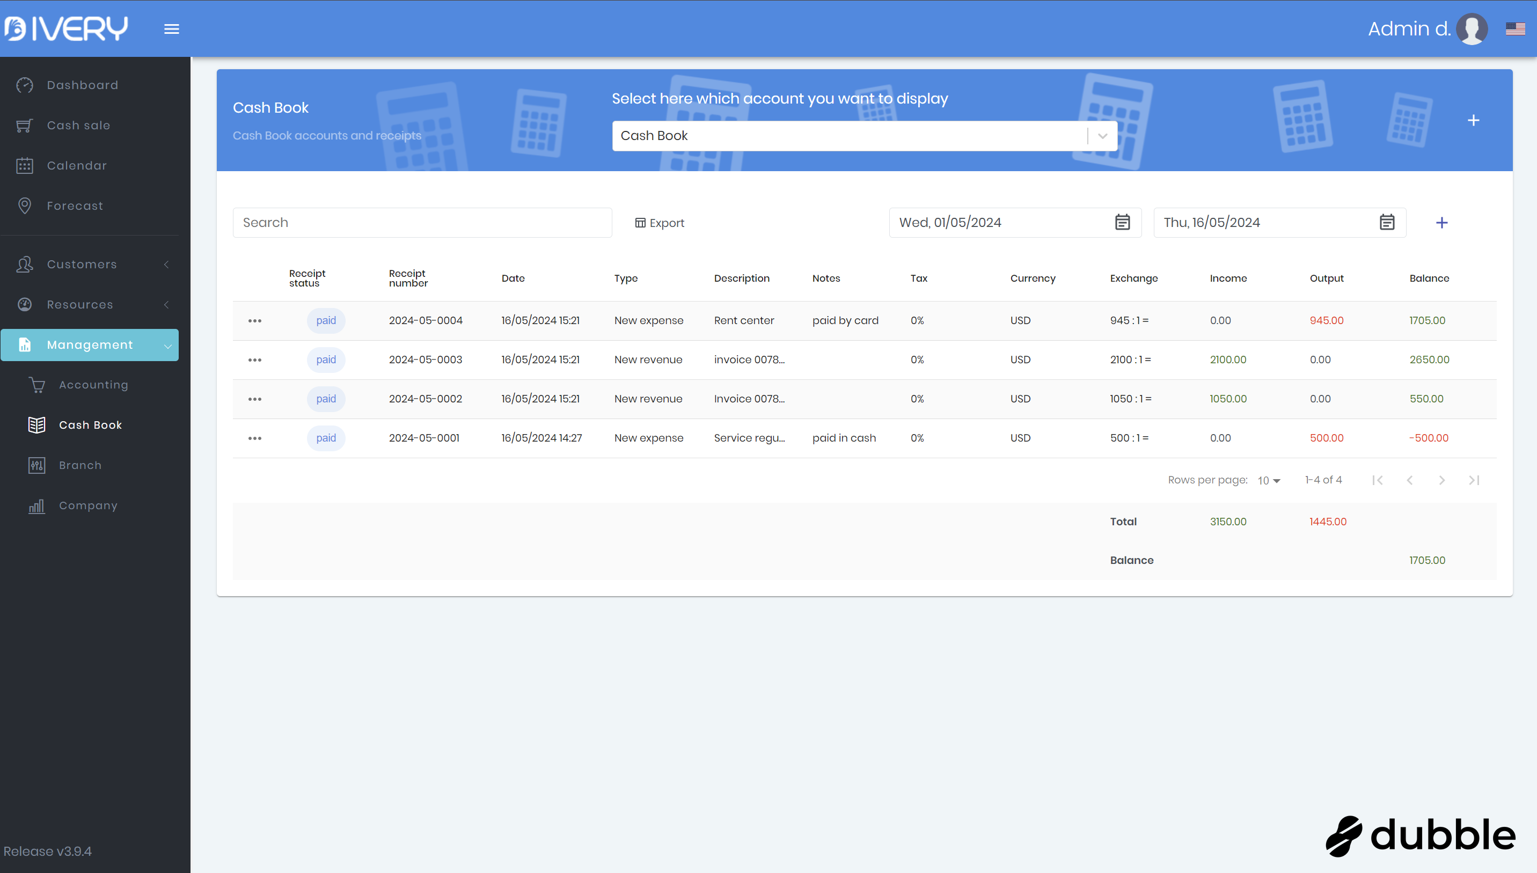Go to Dashboard in the sidebar

pos(82,85)
